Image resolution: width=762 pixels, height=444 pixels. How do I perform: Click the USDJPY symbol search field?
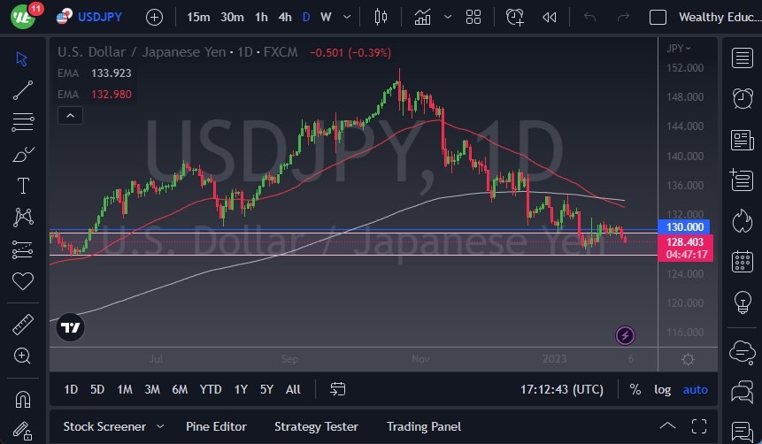point(99,17)
